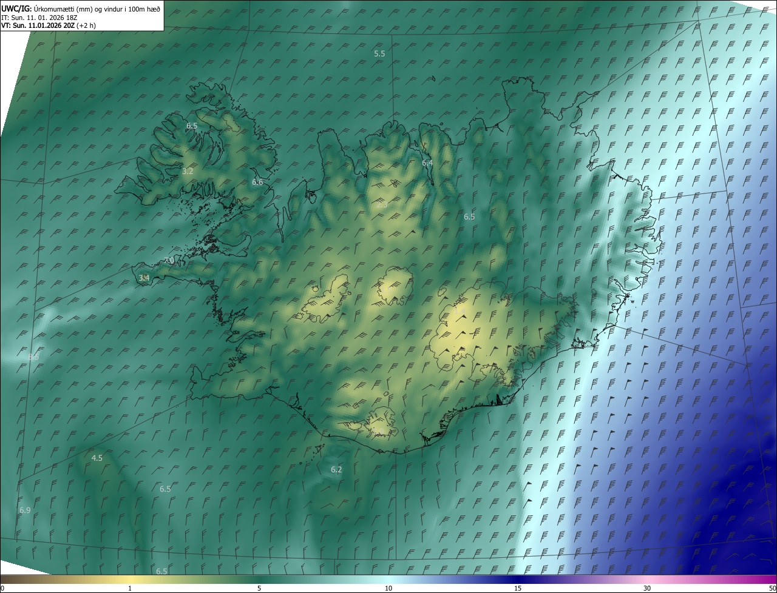Click the 15 tick on the color scale
This screenshot has height=593, width=777.
[518, 589]
